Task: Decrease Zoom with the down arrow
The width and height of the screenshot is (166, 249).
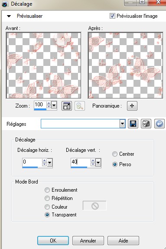Action: (x=49, y=107)
